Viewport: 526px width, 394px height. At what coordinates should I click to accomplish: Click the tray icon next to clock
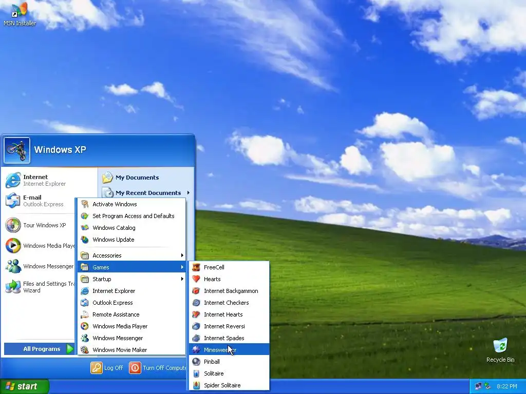point(488,386)
